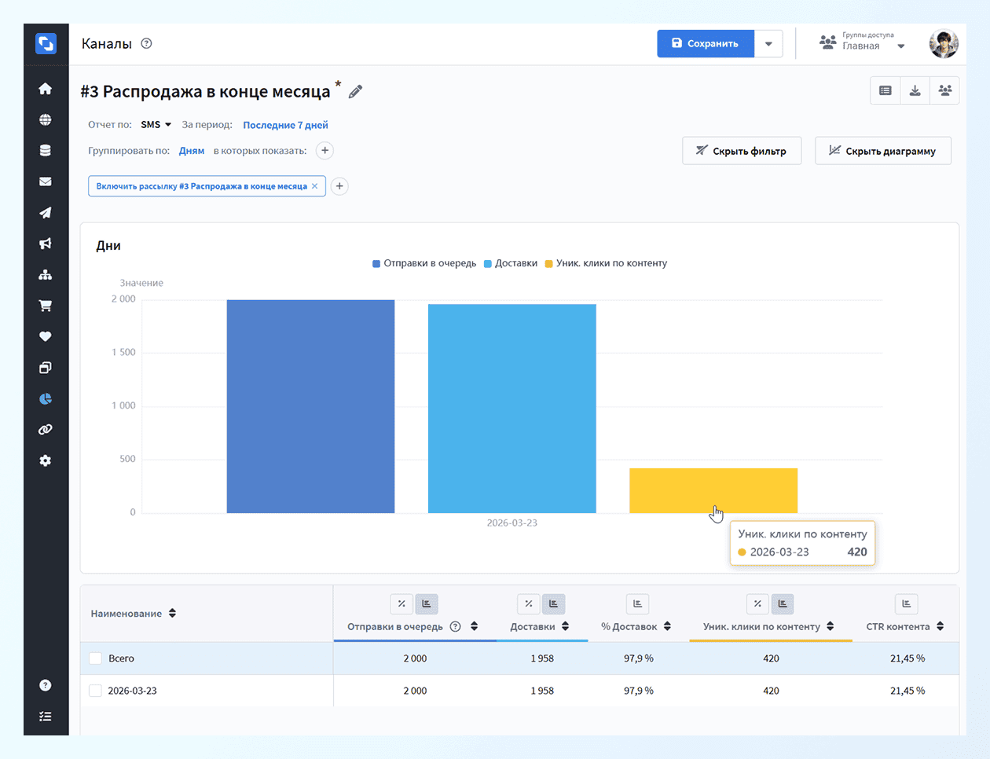The image size is (990, 759).
Task: Open the SMS report type dropdown
Action: (156, 125)
